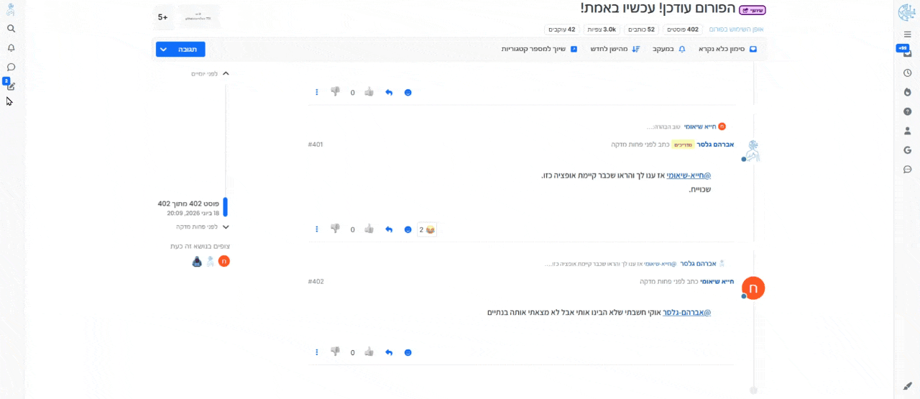Upvote post #401 with thumbs up
The height and width of the screenshot is (399, 920).
(x=369, y=229)
